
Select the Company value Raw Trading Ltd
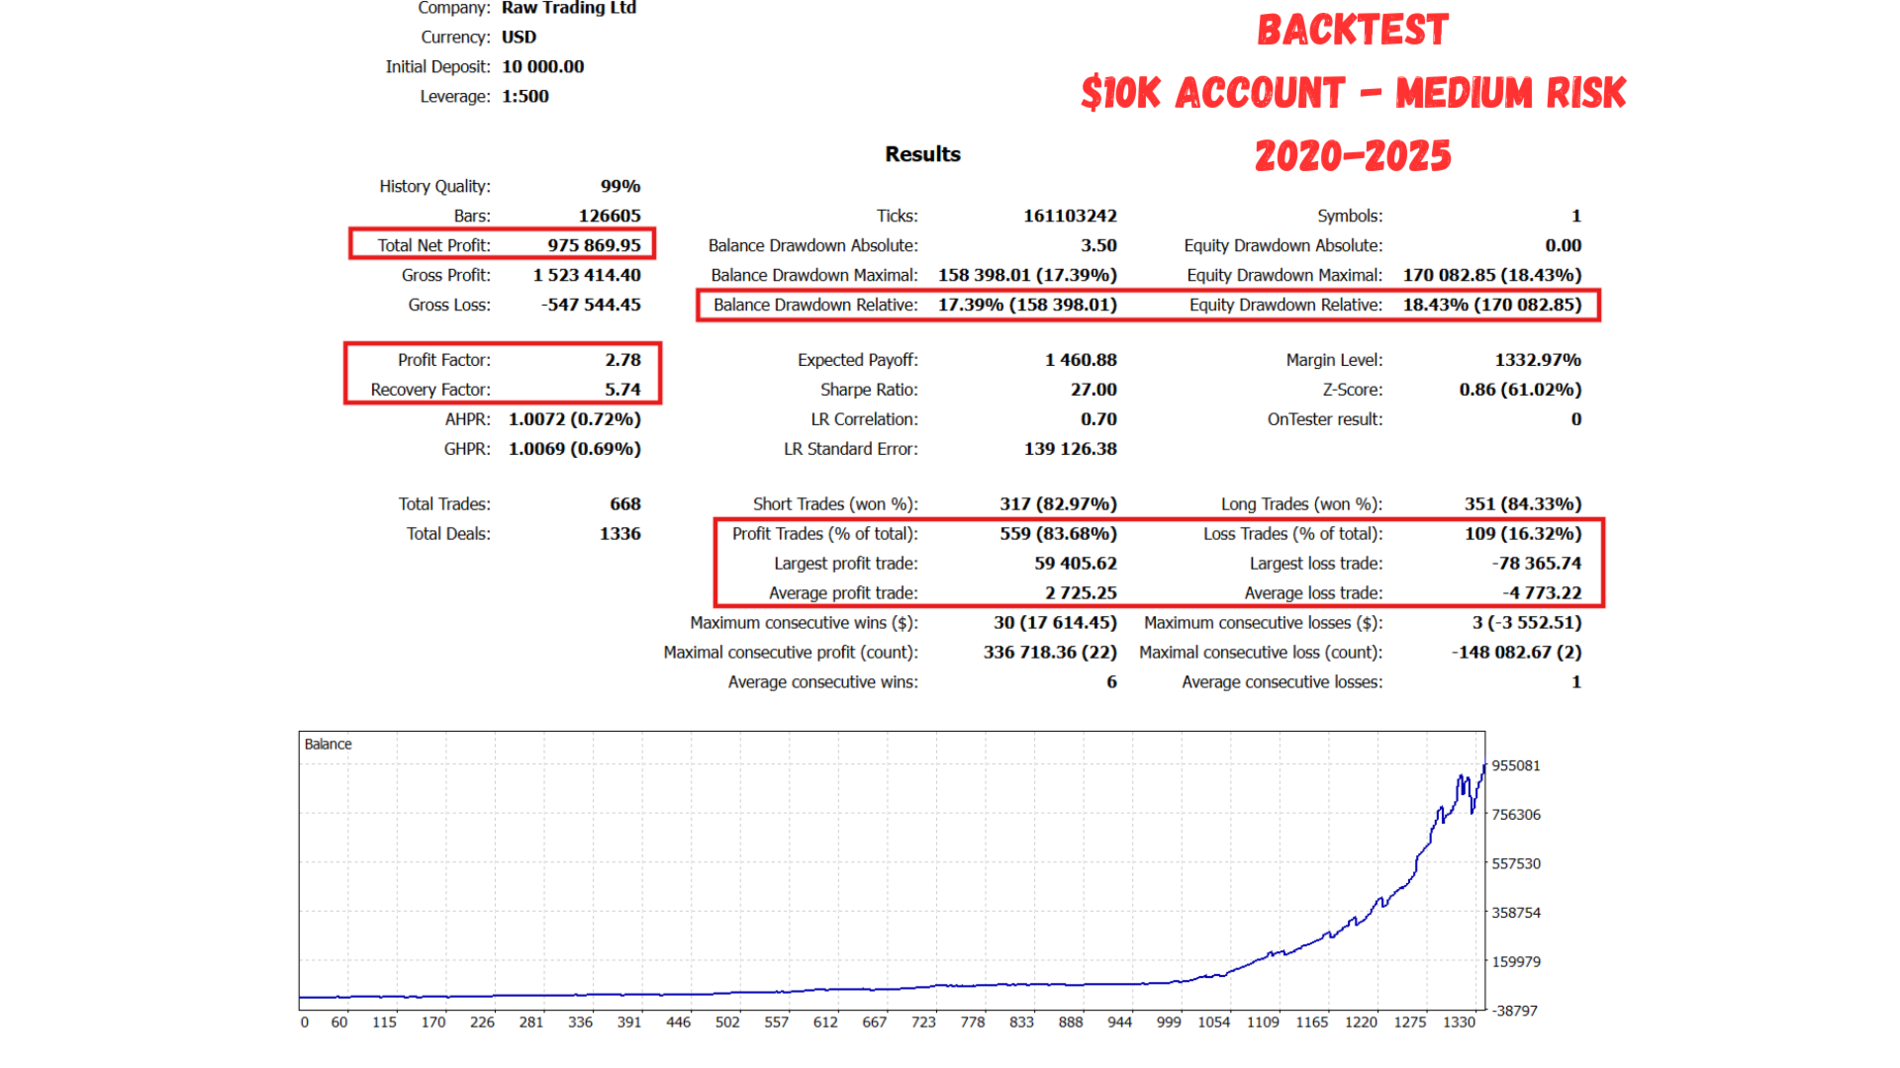[569, 8]
